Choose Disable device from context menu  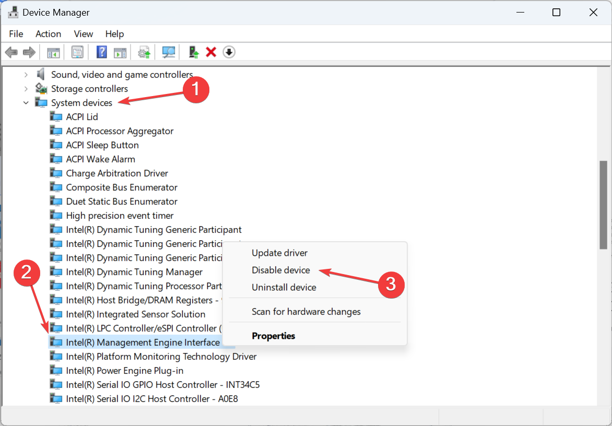point(280,270)
